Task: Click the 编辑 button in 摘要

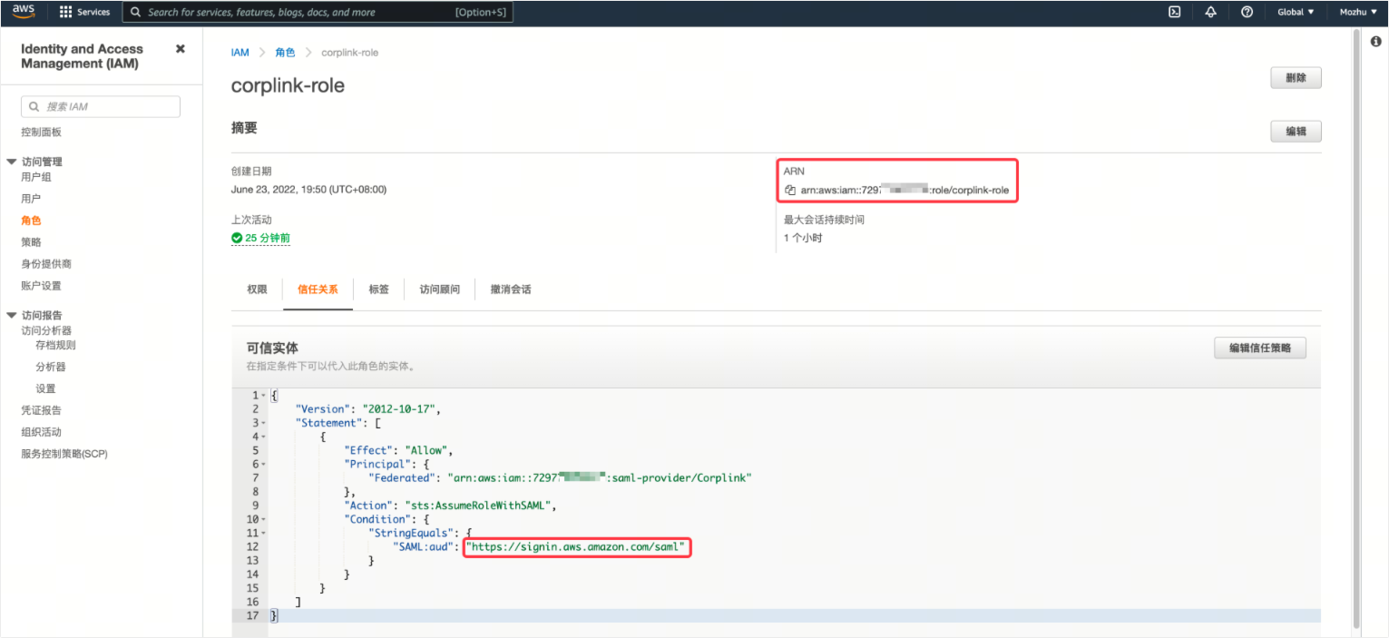Action: (1296, 132)
